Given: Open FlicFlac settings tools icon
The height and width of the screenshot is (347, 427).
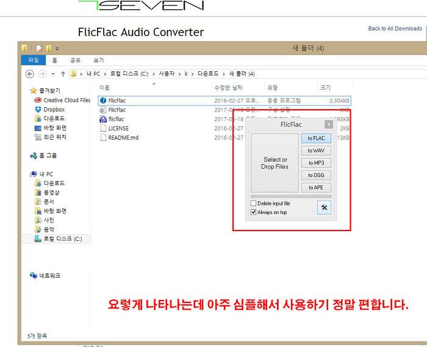Looking at the screenshot, I should click(324, 207).
